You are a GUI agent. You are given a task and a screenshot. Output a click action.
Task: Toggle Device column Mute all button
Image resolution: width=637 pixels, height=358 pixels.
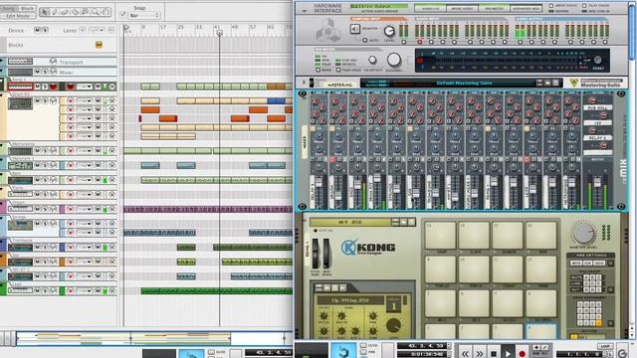coord(37,30)
